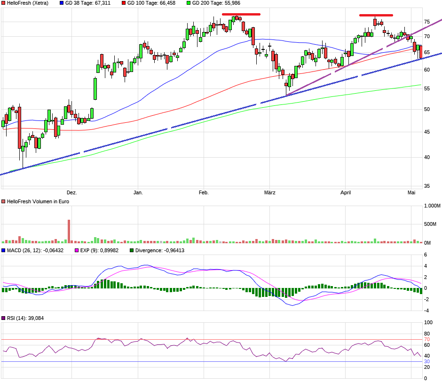This screenshot has width=442, height=383.
Task: Click the April red resistance bar marker
Action: click(x=376, y=15)
